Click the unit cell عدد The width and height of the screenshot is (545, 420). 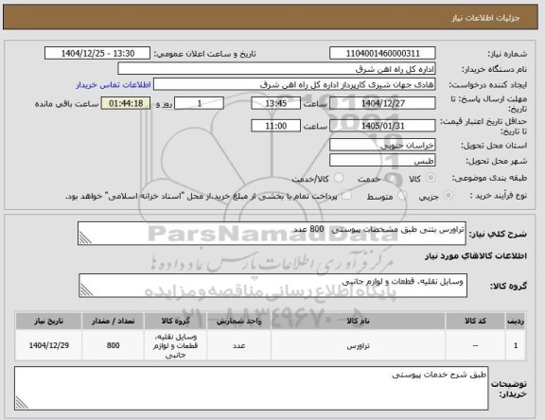tap(238, 345)
